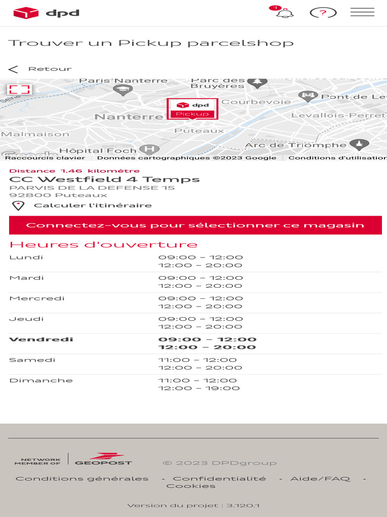Click © 2023 DPDgroup copyright text

(x=220, y=463)
